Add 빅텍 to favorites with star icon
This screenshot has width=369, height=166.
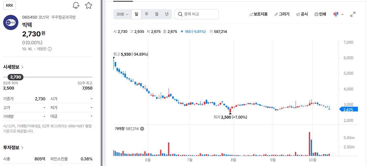click(89, 5)
